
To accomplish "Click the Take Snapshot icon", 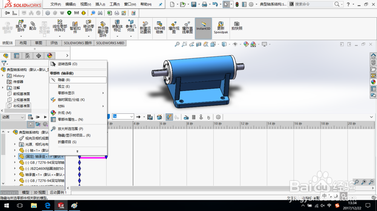I will 237,26.
